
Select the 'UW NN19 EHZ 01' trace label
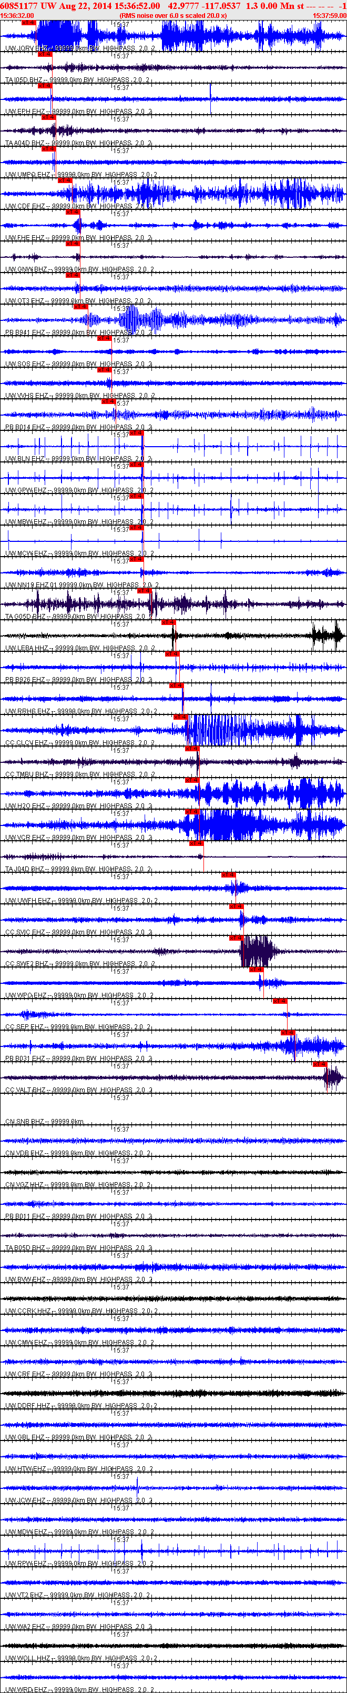[x=81, y=585]
